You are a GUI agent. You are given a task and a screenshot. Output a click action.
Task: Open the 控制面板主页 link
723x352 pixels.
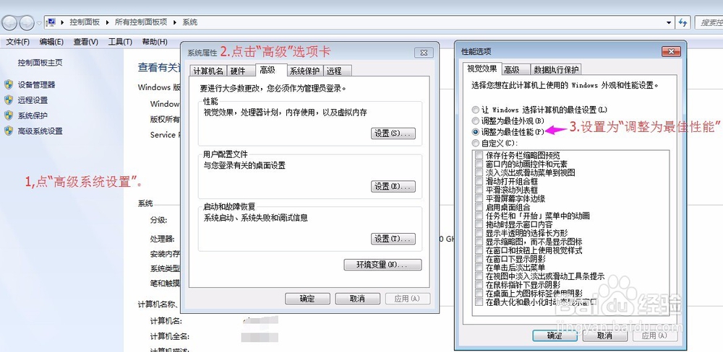(x=40, y=63)
